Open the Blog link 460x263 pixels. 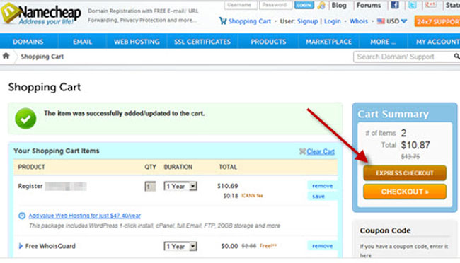pos(339,5)
